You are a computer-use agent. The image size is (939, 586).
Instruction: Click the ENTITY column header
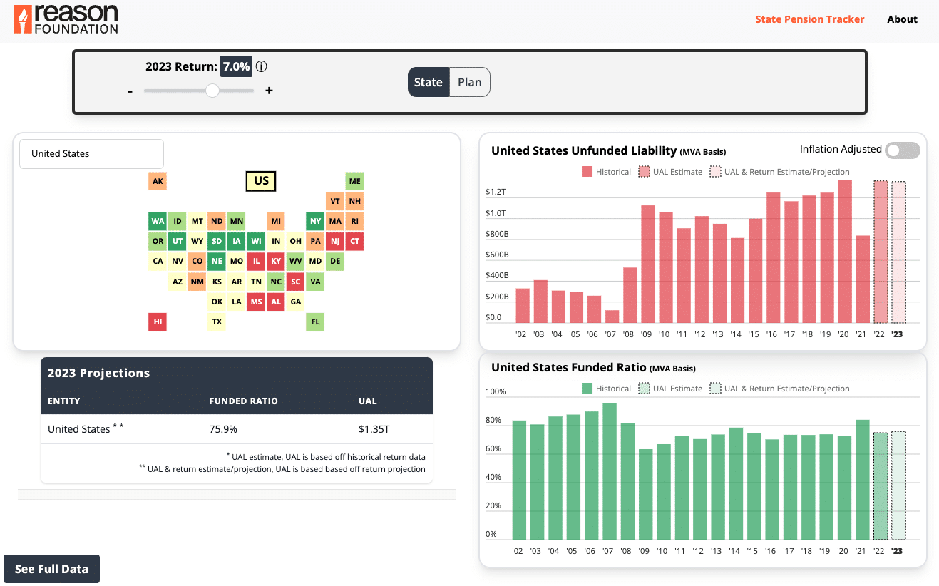tap(64, 401)
